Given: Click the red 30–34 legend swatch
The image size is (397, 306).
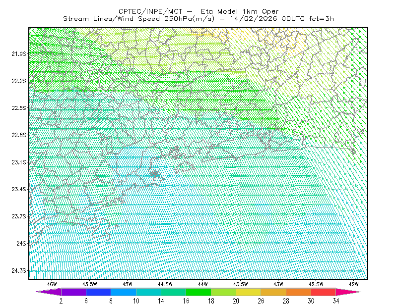Looking at the screenshot, I should (324, 292).
